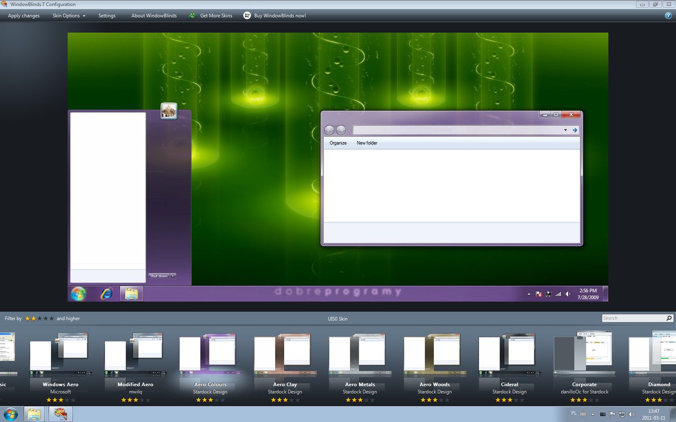The height and width of the screenshot is (422, 676).
Task: Open the Skin Options menu
Action: pyautogui.click(x=69, y=16)
